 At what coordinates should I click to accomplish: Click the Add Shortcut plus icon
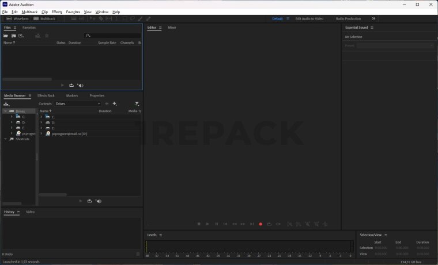pos(115,103)
